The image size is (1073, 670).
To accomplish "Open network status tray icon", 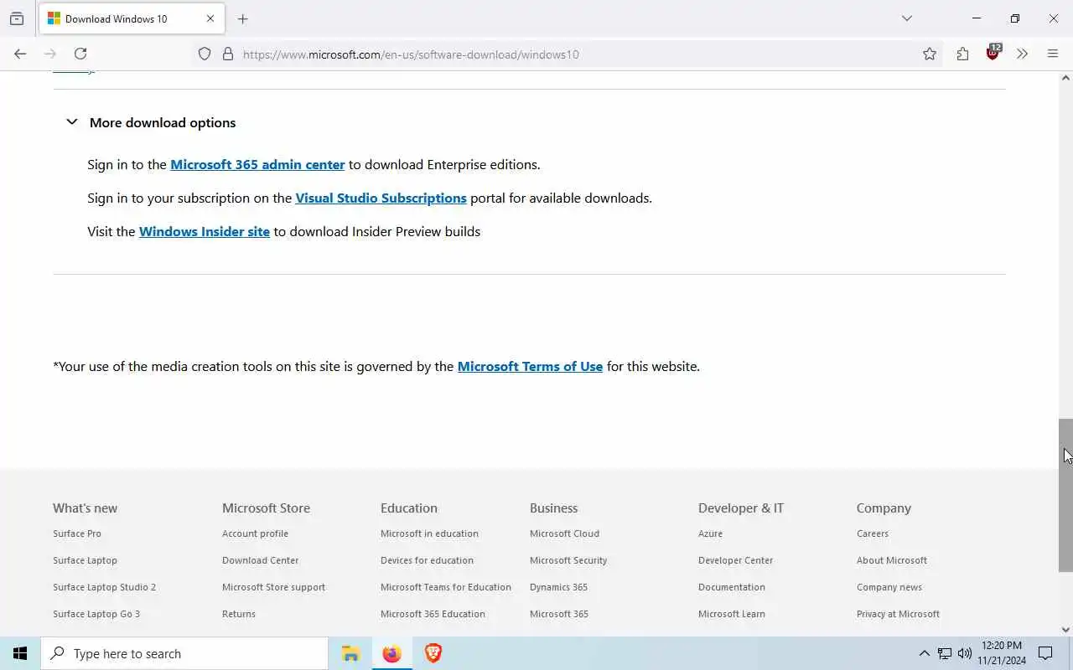I will coord(945,653).
